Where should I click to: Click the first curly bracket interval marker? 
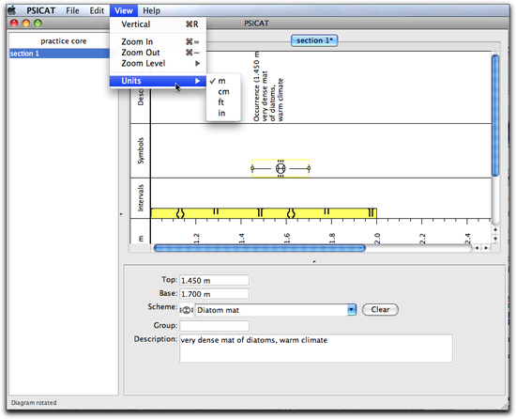180,213
